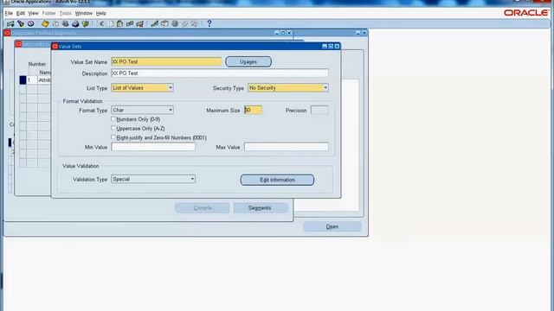Click the Segments button in background window
Viewport: 554px width, 311px height.
click(x=260, y=208)
